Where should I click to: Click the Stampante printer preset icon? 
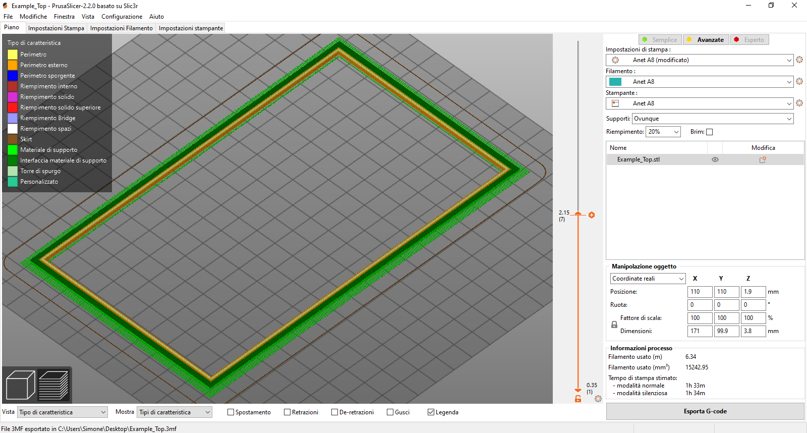[x=615, y=103]
